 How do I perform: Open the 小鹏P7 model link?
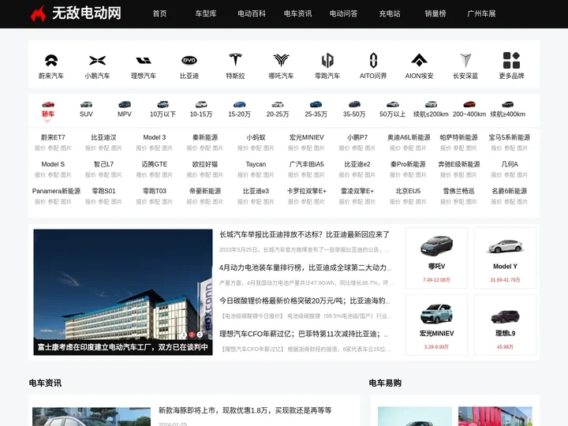pos(357,137)
